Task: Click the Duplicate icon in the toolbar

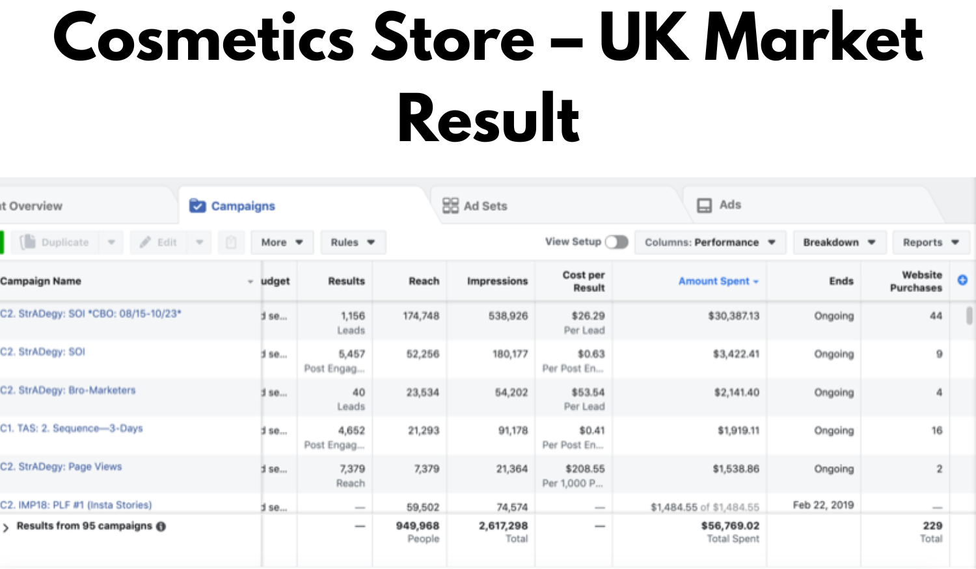Action: [27, 242]
